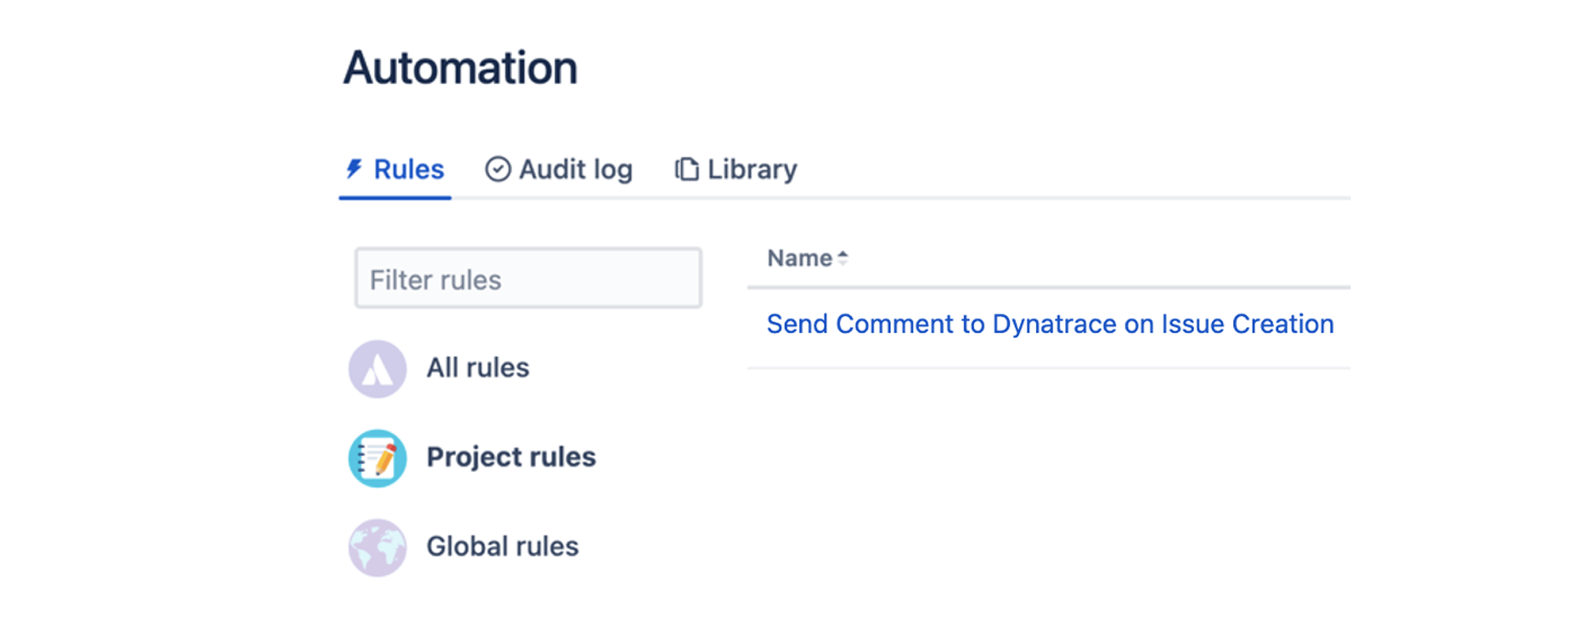Click the checkmark circle icon beside Audit log
This screenshot has height=639, width=1591.
point(498,169)
